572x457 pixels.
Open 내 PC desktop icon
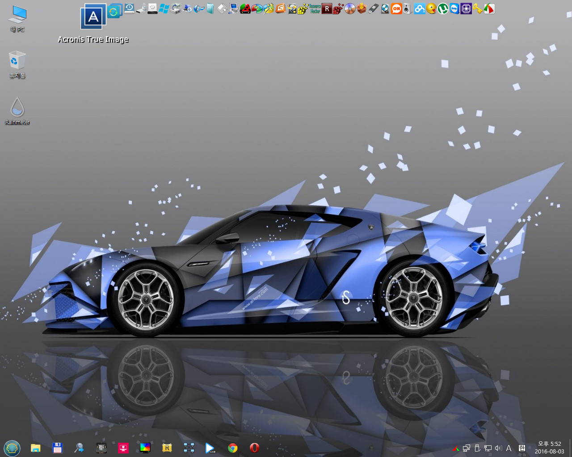[17, 19]
